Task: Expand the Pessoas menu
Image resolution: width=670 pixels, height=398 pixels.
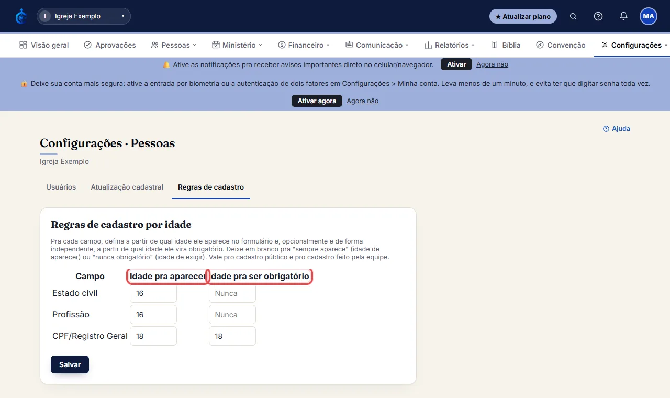Action: (173, 45)
